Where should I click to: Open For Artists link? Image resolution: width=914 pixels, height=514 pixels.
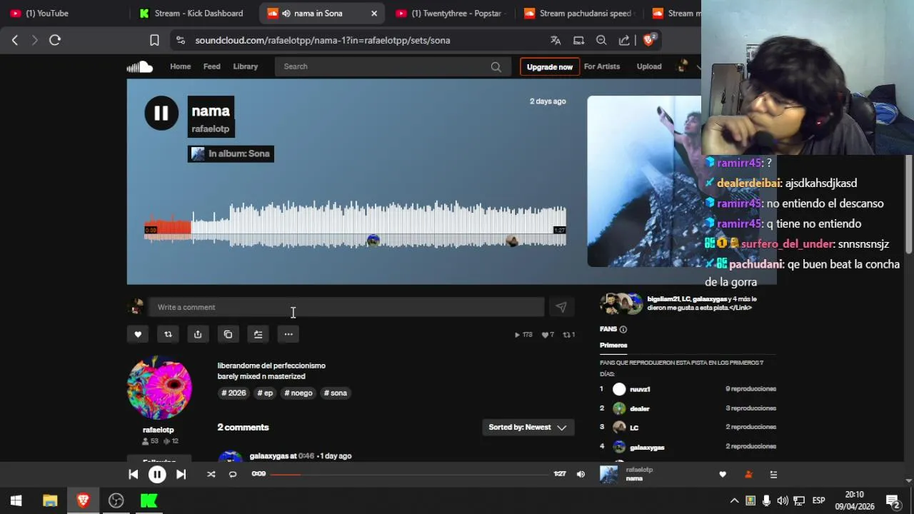pos(602,66)
